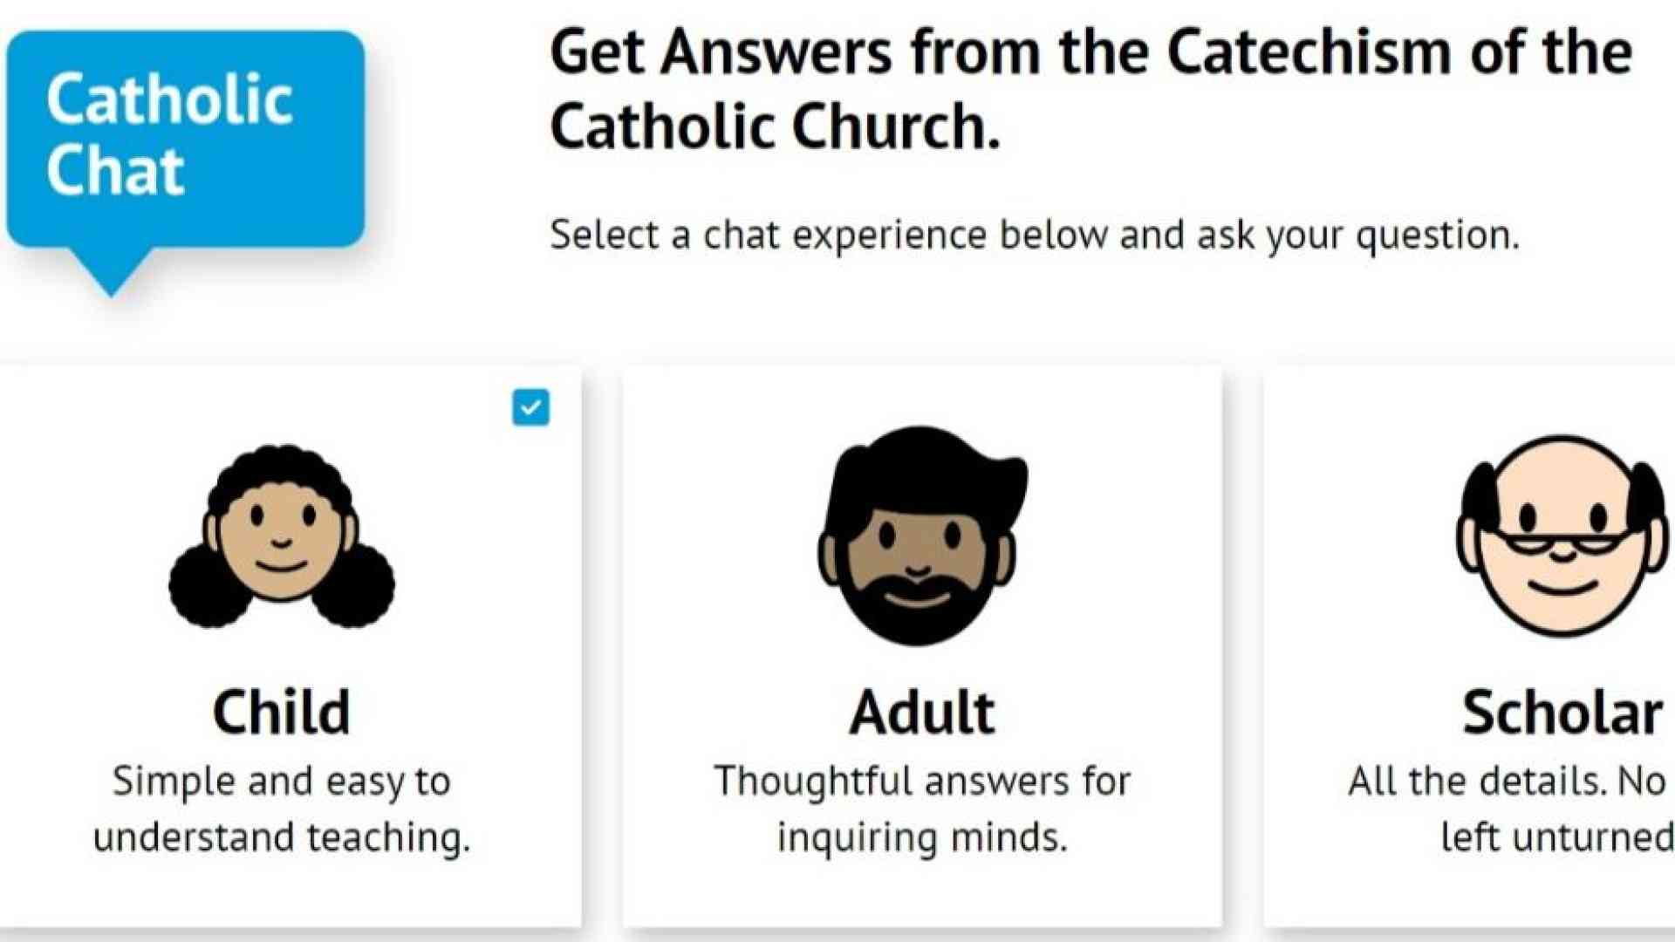
Task: Click the word "Catholic" in the blue logo
Action: click(169, 99)
